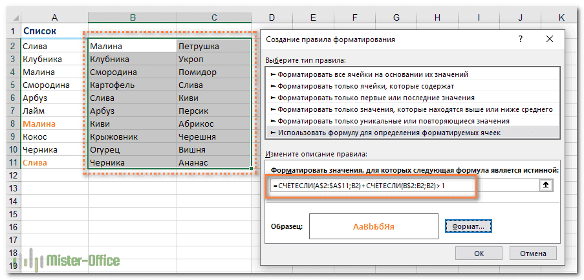
Task: Click the select-all corner of the sheet
Action: [8, 16]
